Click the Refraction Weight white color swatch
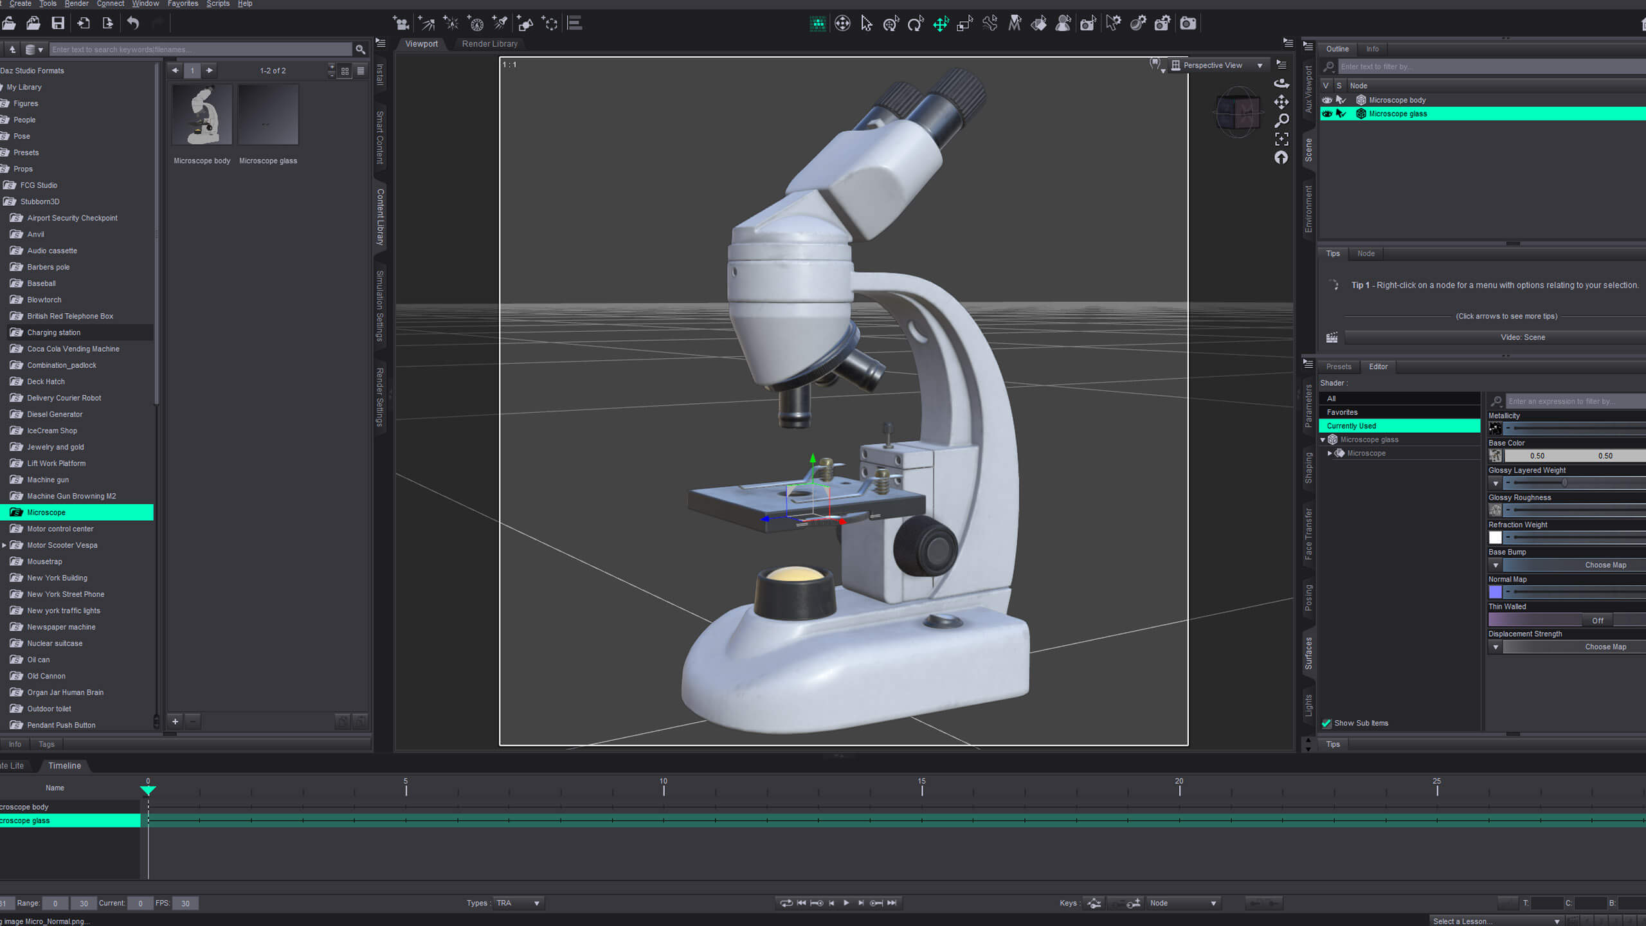Viewport: 1646px width, 926px height. (1495, 538)
